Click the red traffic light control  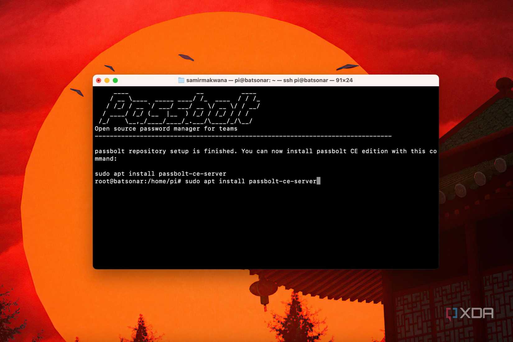[x=99, y=80]
